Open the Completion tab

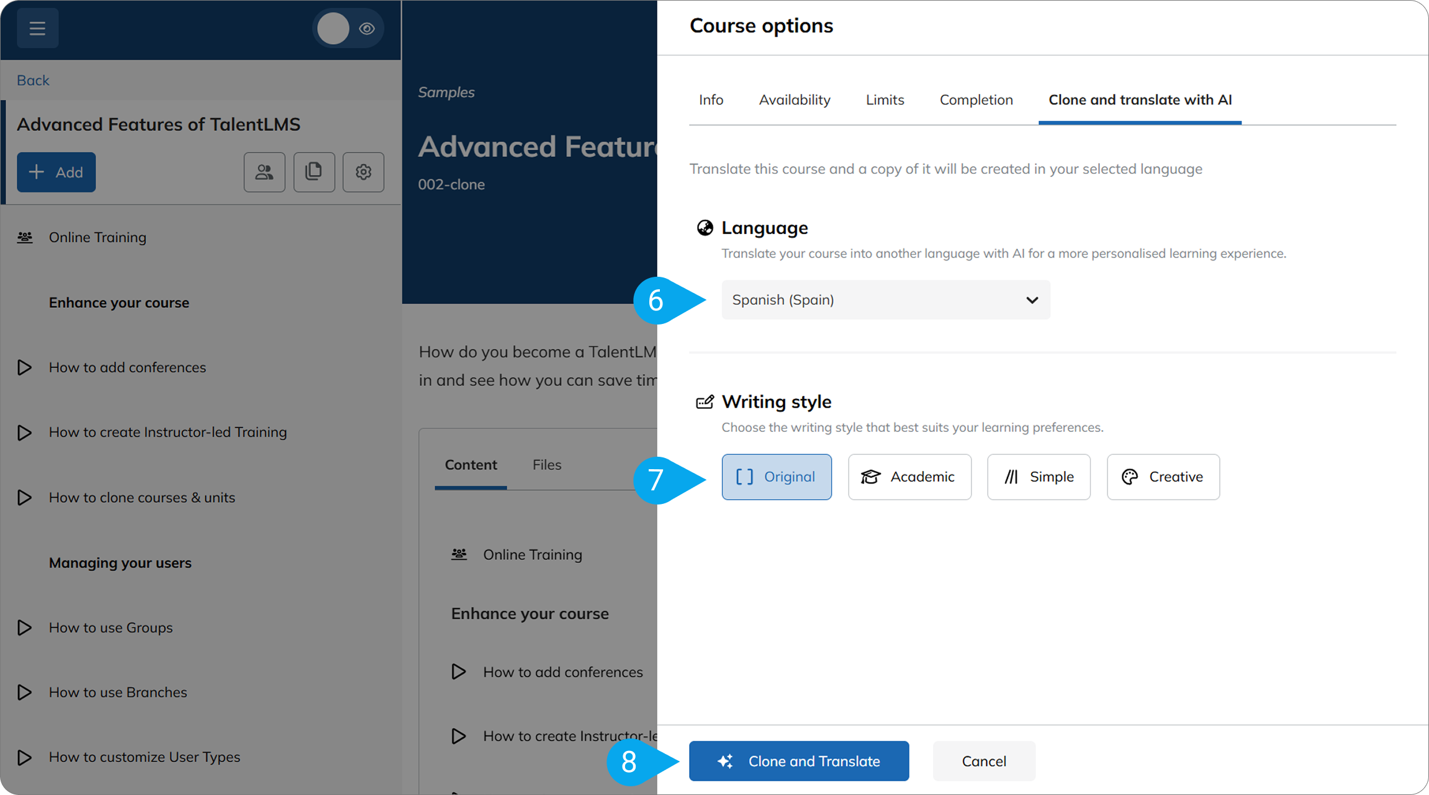click(x=976, y=100)
